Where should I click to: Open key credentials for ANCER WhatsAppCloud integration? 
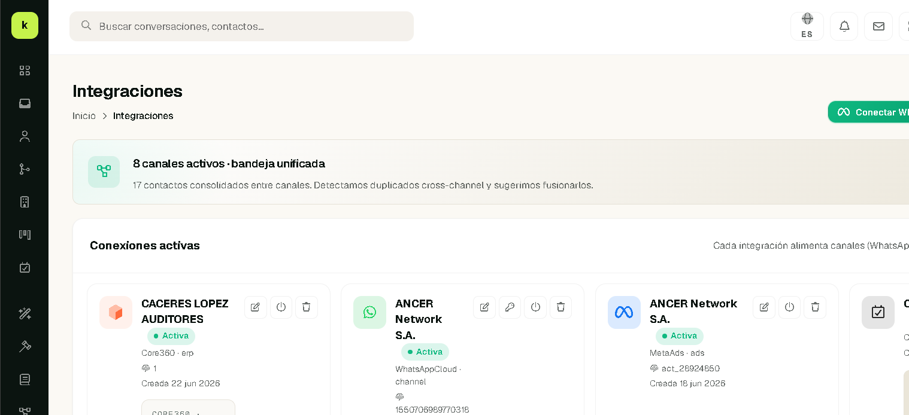tap(510, 307)
